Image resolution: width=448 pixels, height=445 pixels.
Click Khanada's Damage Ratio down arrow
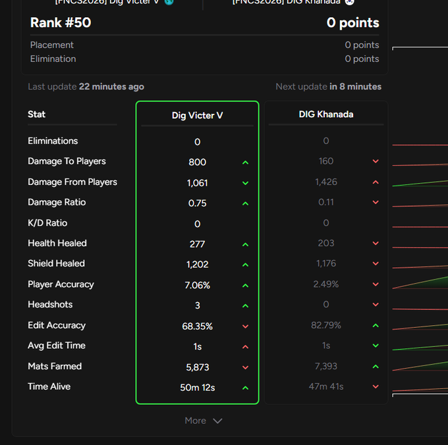point(376,202)
